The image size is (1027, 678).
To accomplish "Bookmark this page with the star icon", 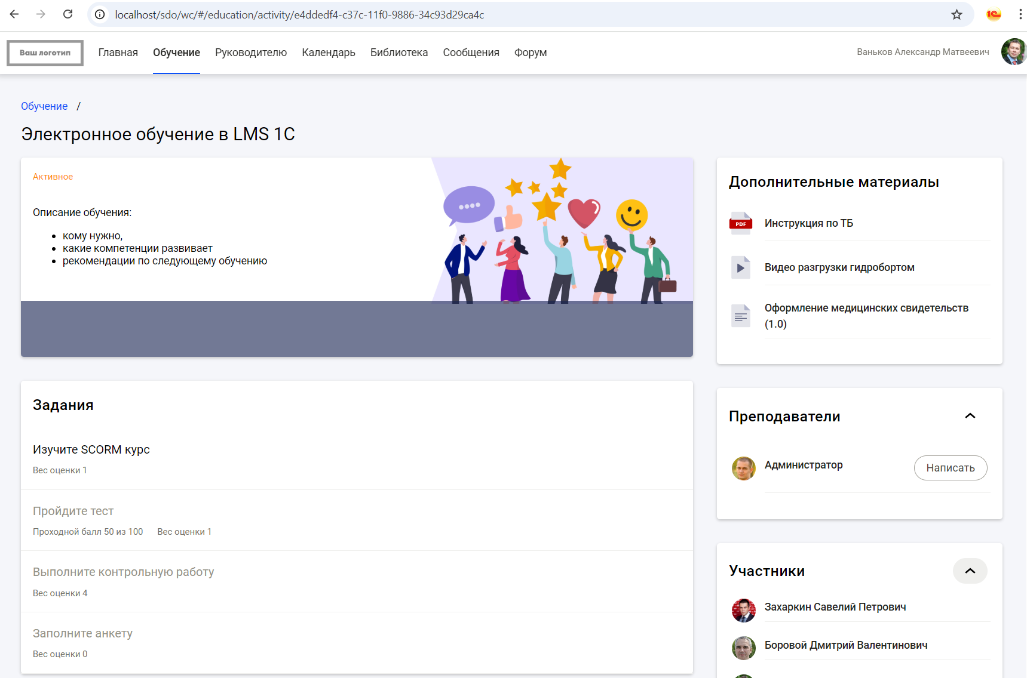I will pyautogui.click(x=956, y=15).
